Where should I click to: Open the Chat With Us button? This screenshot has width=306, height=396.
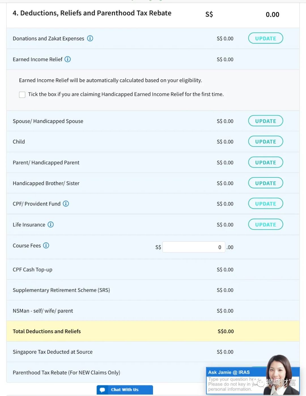pyautogui.click(x=125, y=390)
